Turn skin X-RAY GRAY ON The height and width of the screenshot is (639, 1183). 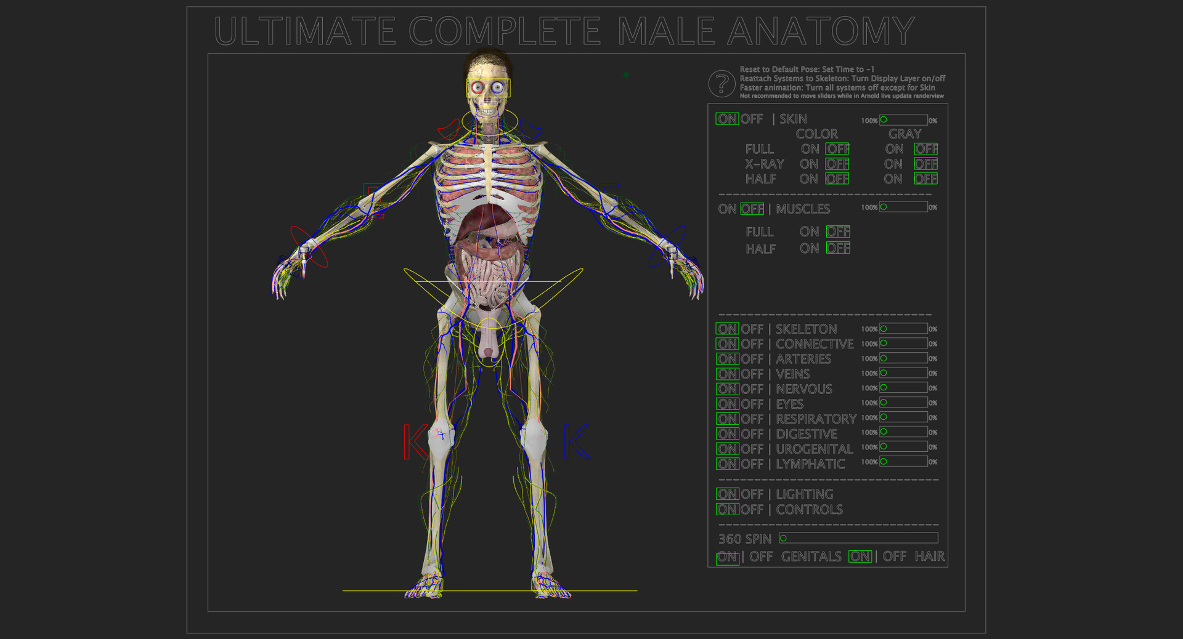point(893,164)
